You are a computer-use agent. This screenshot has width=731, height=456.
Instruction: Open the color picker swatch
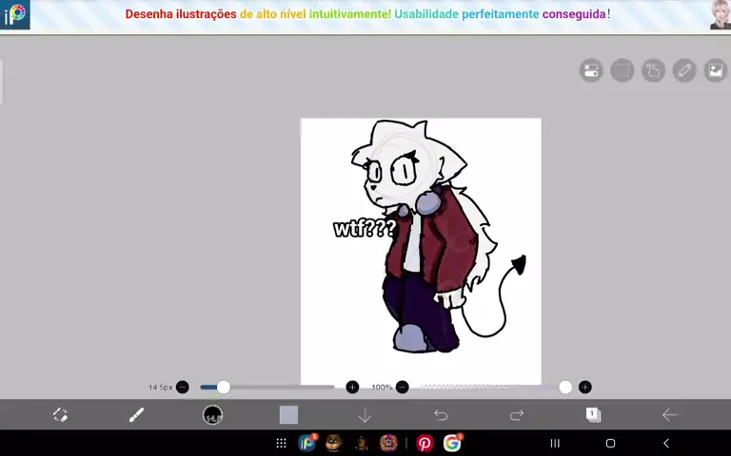[288, 414]
